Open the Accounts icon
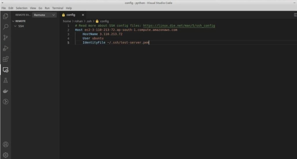Image resolution: width=297 pixels, height=159 pixels. pyautogui.click(x=6, y=144)
